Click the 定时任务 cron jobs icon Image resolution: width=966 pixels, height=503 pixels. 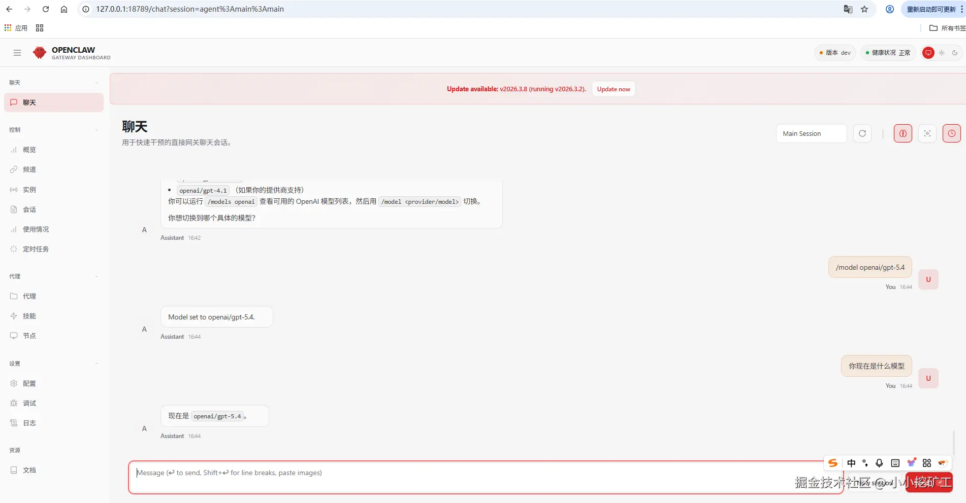(x=14, y=249)
